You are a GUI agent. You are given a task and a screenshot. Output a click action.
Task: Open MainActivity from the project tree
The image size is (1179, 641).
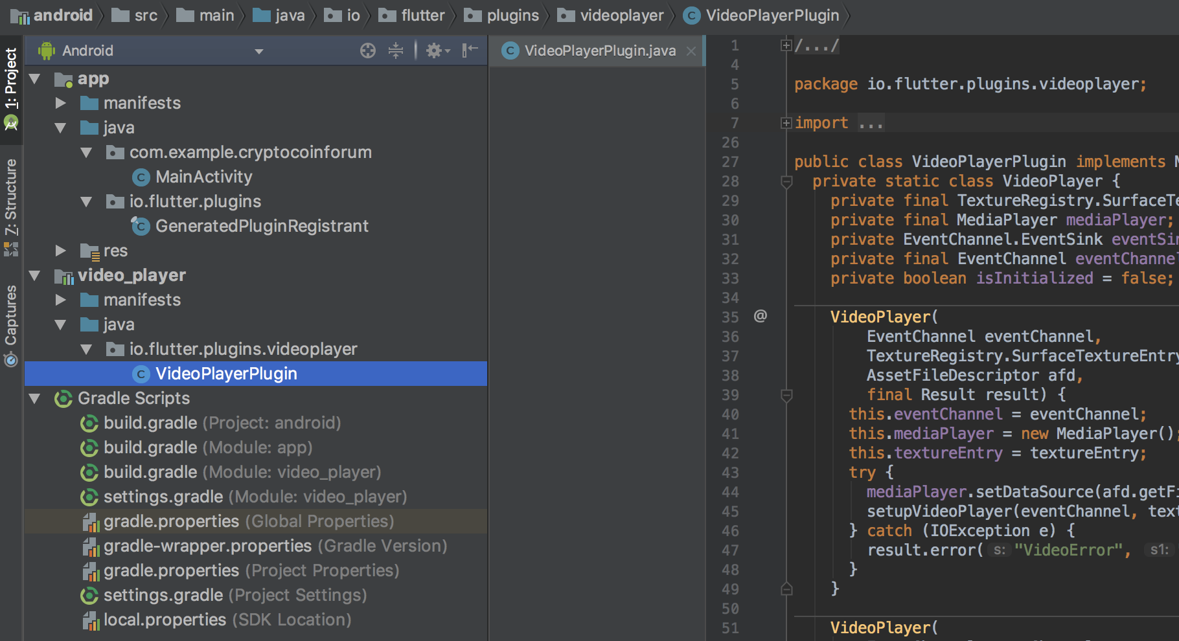tap(203, 176)
